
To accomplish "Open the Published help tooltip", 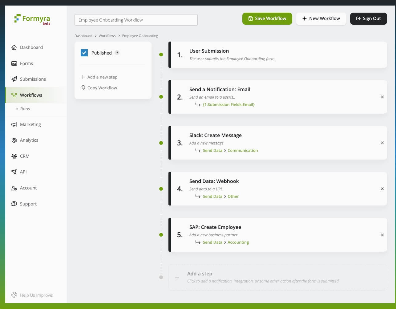I will click(x=117, y=53).
